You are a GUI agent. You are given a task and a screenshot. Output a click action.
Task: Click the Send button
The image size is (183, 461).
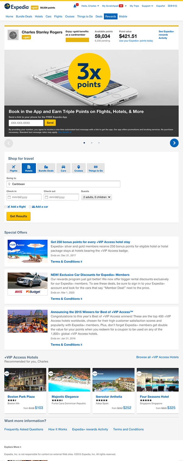tap(50, 123)
